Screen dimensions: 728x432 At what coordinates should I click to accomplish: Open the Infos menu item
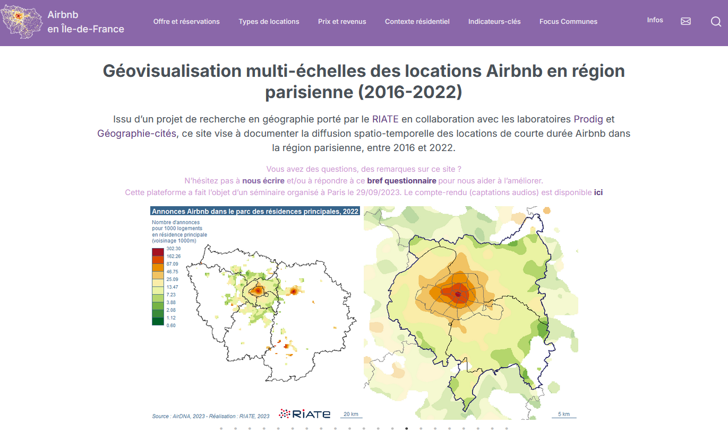[655, 20]
